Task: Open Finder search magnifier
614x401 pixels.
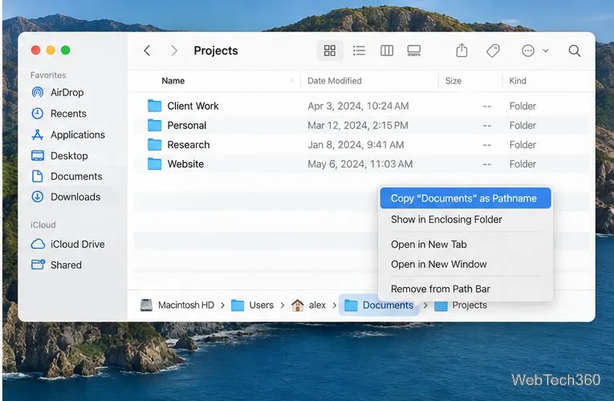Action: tap(575, 51)
